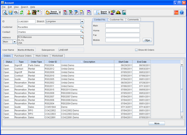Open the Search menu
The width and height of the screenshot is (187, 135).
[x=24, y=7]
